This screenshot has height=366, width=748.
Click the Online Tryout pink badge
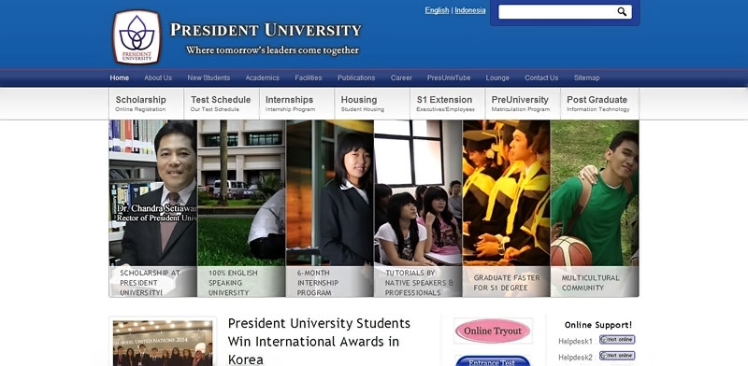(x=493, y=331)
